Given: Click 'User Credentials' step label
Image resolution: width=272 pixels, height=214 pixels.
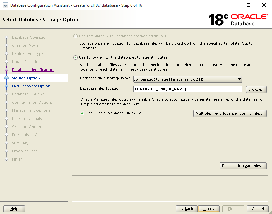Looking at the screenshot, I should [x=27, y=119].
